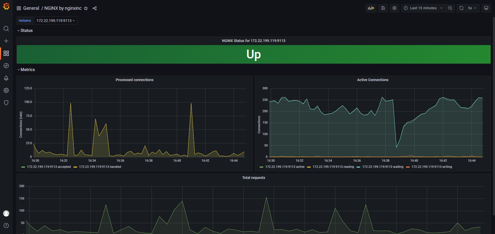Select the Explore compass icon
This screenshot has height=234, width=495.
pyautogui.click(x=6, y=66)
